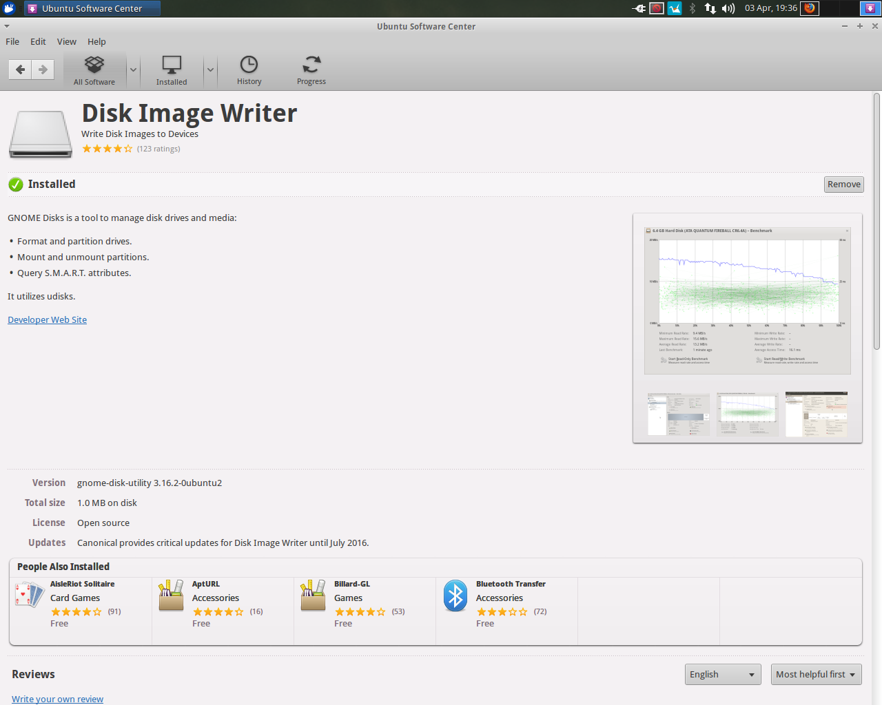Click the Bluetooth tray icon

693,8
